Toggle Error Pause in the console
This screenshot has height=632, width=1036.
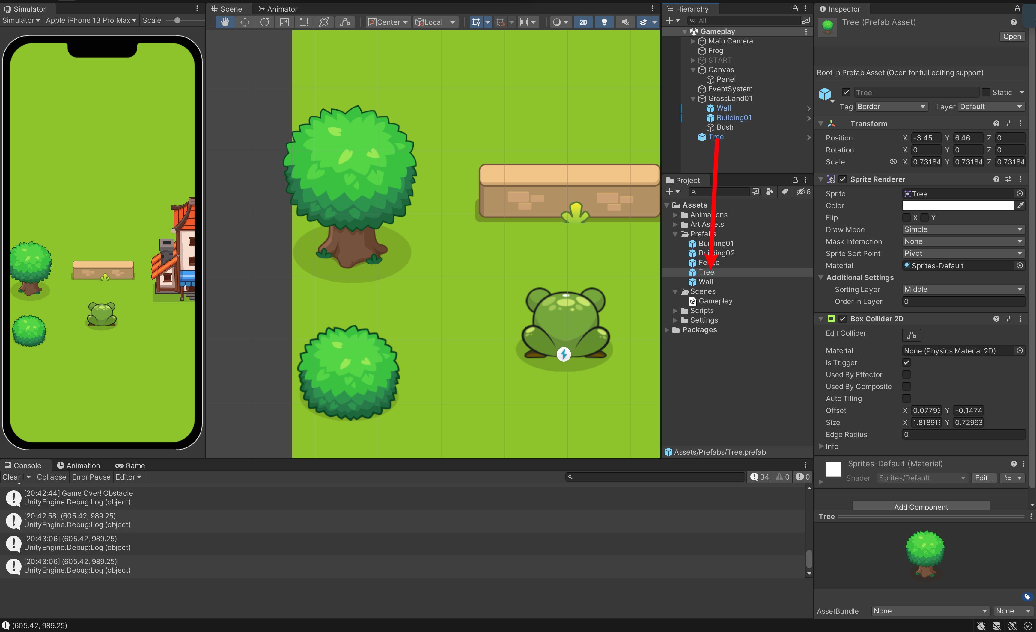(91, 477)
